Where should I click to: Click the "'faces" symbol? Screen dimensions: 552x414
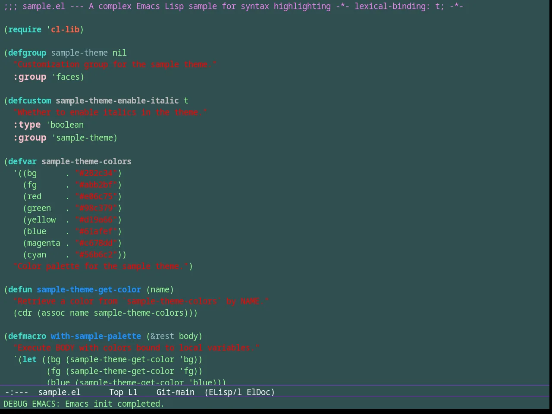point(66,77)
